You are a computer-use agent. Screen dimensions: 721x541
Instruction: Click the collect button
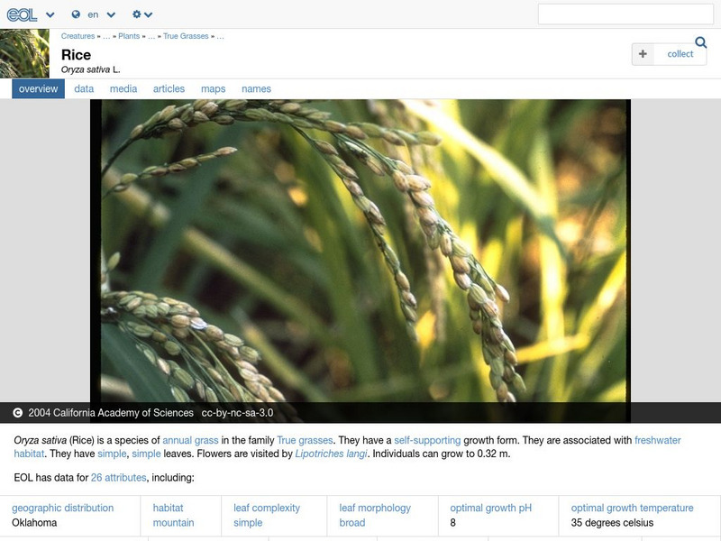670,53
